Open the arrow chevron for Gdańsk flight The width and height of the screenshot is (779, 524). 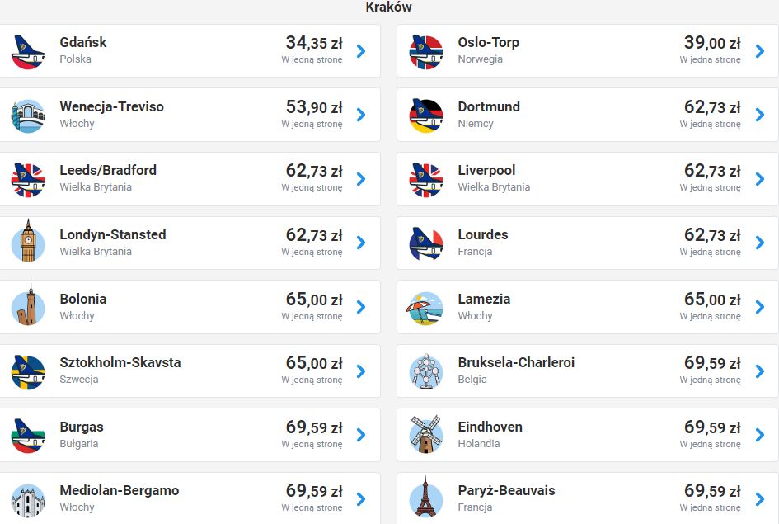[361, 51]
